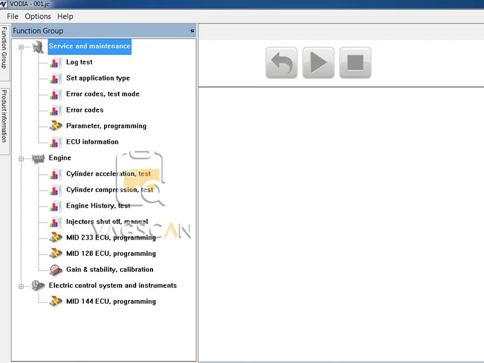Click the VODIA app icon in title bar
The width and height of the screenshot is (484, 363).
tap(3, 4)
